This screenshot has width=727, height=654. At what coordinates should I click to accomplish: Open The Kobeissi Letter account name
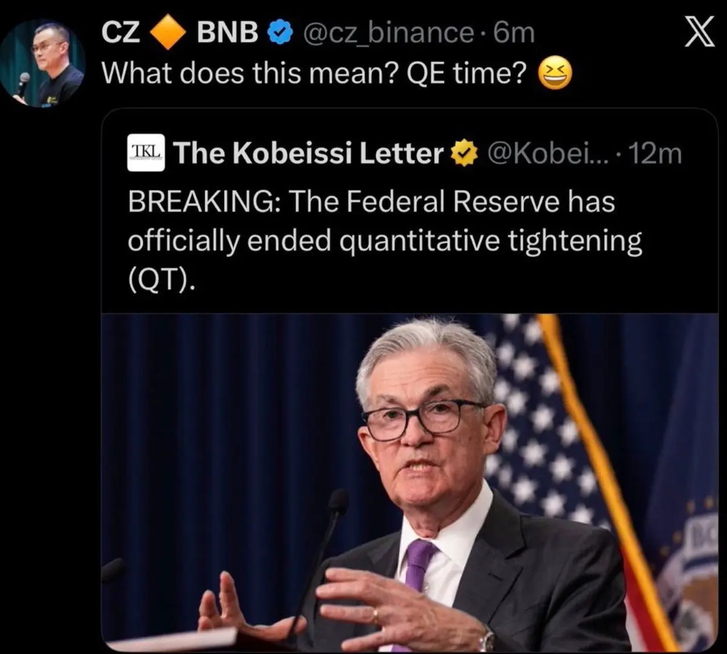[310, 153]
